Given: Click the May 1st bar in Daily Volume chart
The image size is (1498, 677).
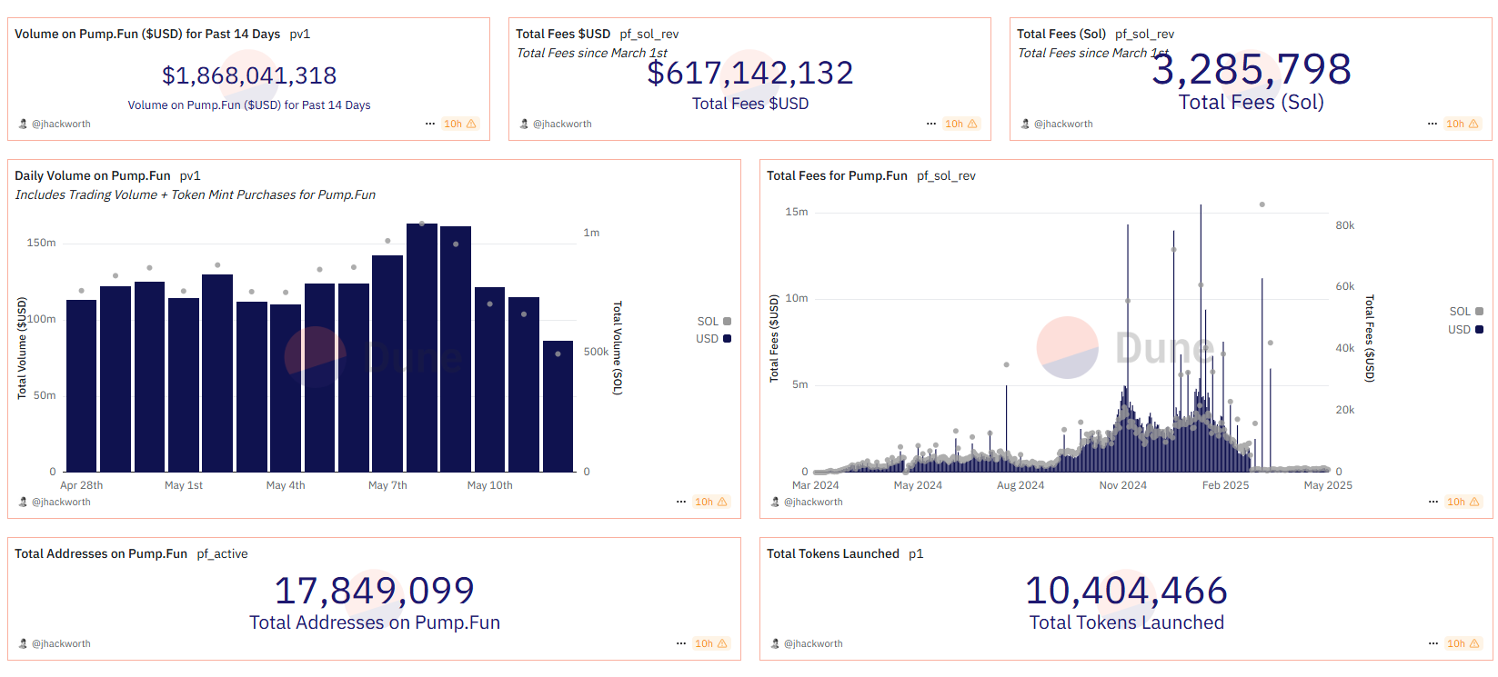Looking at the screenshot, I should tap(184, 384).
